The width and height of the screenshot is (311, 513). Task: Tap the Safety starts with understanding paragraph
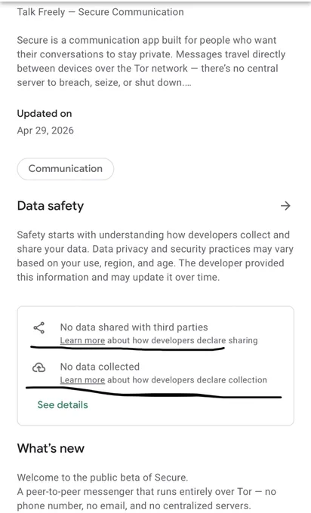pyautogui.click(x=155, y=256)
